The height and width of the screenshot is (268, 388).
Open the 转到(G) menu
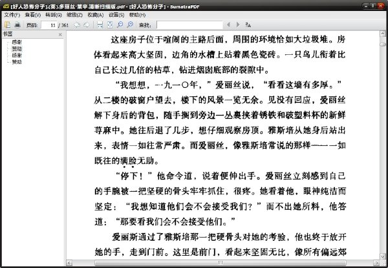(54, 15)
